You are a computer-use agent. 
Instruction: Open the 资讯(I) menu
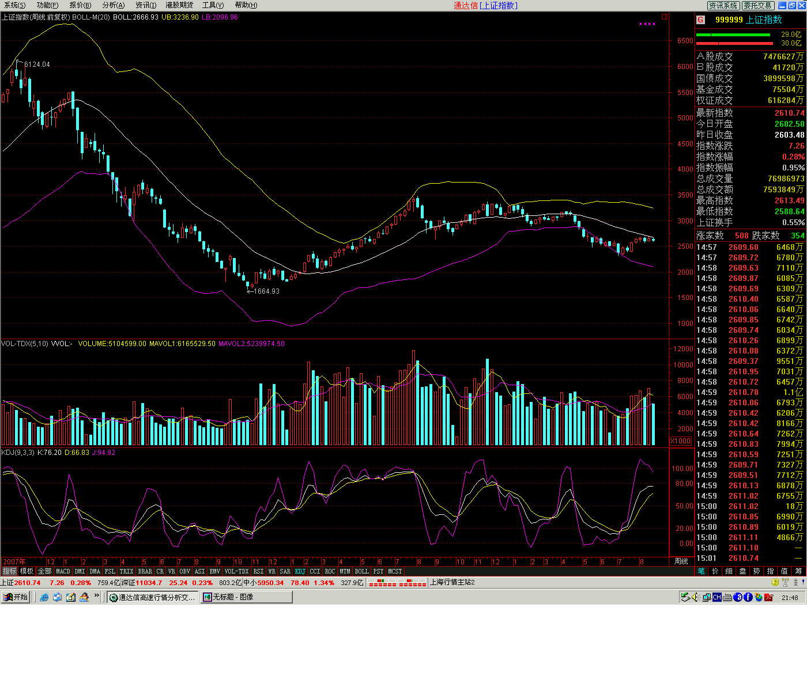(145, 5)
